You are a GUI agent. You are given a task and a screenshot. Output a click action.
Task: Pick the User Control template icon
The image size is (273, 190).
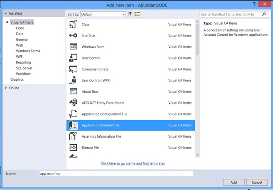point(73,58)
